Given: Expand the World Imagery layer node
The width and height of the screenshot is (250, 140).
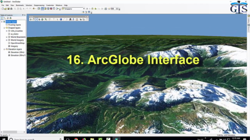Looking at the screenshot, I should (x=7, y=40).
